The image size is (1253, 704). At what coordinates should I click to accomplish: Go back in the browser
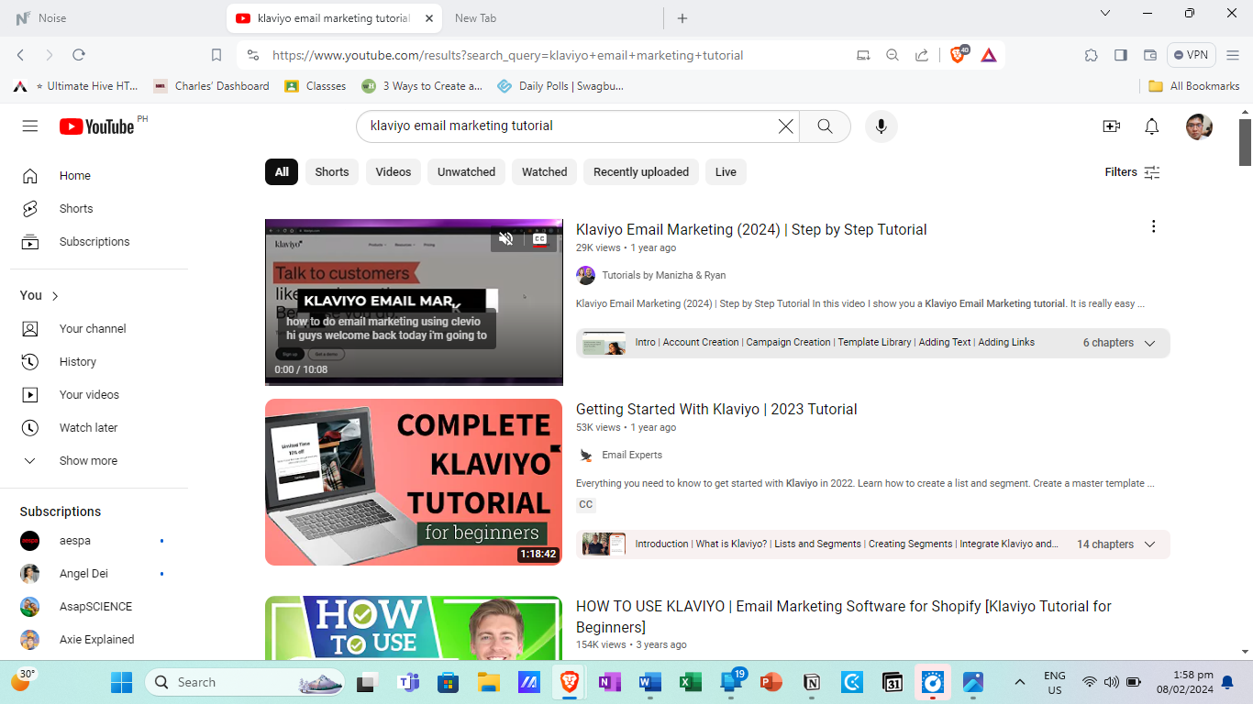(x=21, y=55)
